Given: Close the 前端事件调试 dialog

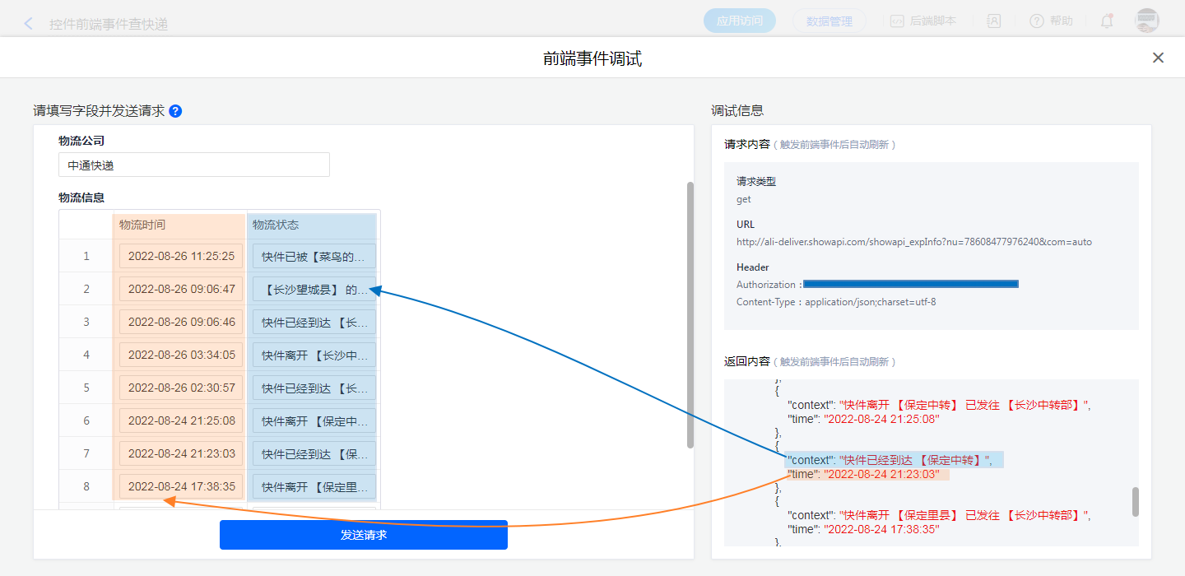Looking at the screenshot, I should point(1158,58).
